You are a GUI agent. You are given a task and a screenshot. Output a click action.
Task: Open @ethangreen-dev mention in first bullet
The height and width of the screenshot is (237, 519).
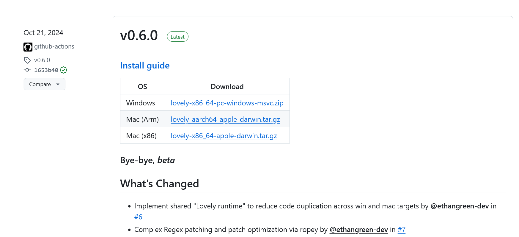(460, 206)
